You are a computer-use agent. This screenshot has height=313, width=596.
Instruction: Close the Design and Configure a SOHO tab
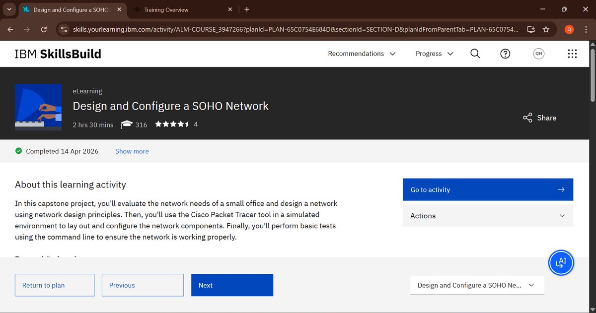pyautogui.click(x=119, y=9)
